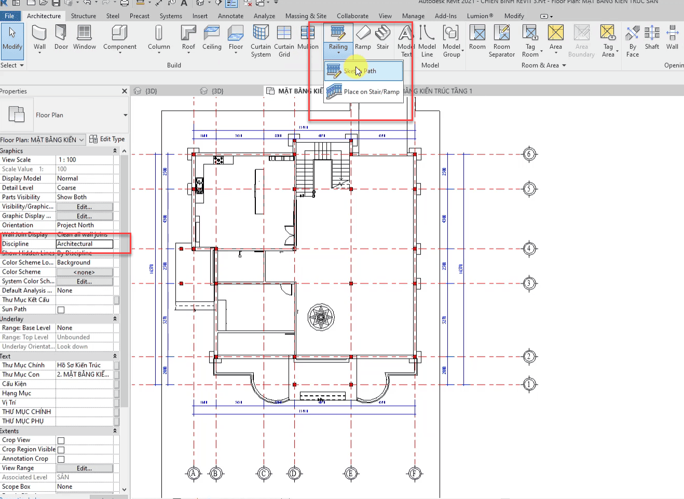Viewport: 684px width, 499px height.
Task: Collapse the Graphics properties section
Action: [x=115, y=151]
